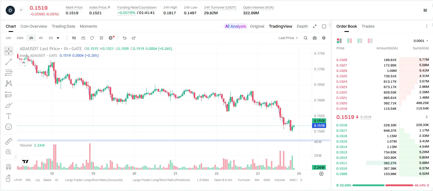
Task: Open the Coin Overview tab
Action: 34,26
